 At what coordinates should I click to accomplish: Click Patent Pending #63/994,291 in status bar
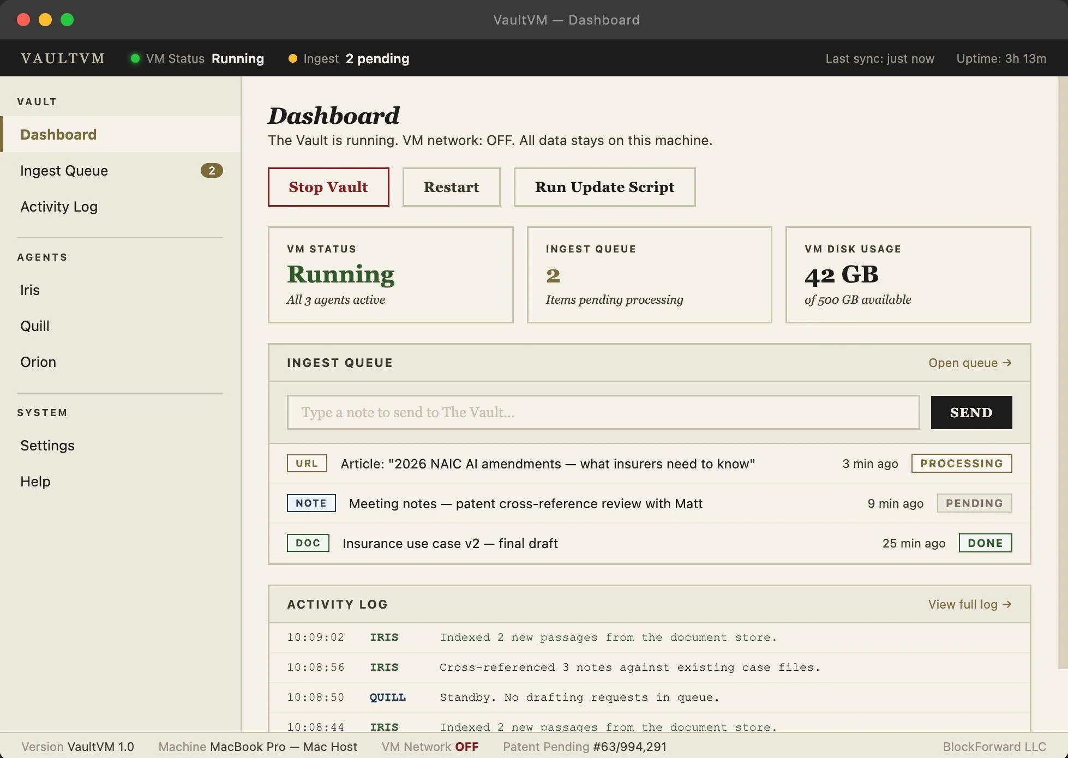pos(585,747)
